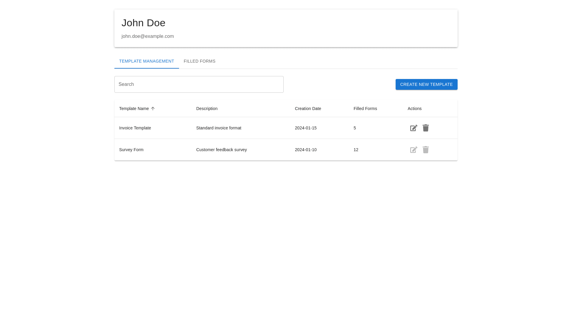The width and height of the screenshot is (572, 322).
Task: Sort by Template Name column header
Action: (134, 109)
